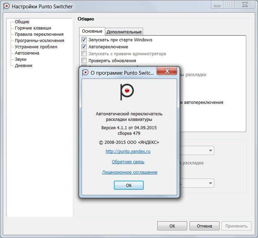Click the Punto icon in settings title bar
Screen dimensions: 258x238
tap(6, 6)
